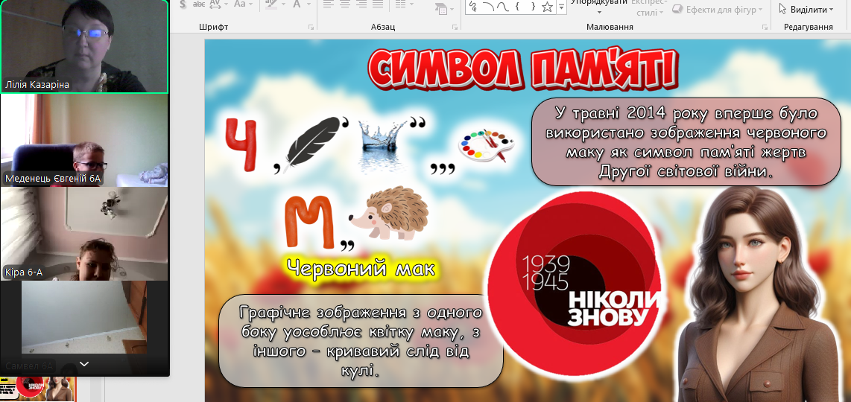Image resolution: width=851 pixels, height=402 pixels.
Task: Align text right
Action: [x=361, y=4]
